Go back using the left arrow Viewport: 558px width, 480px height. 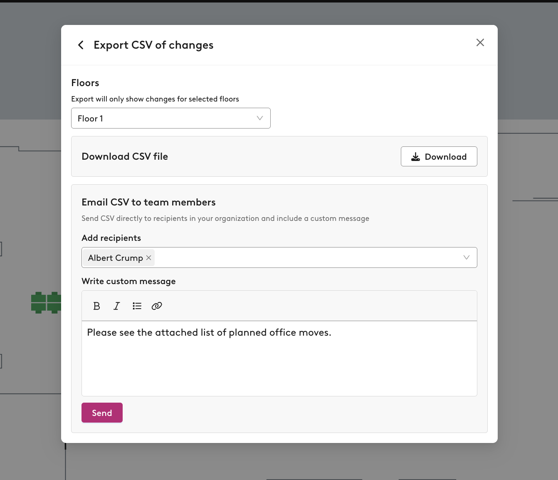(81, 45)
